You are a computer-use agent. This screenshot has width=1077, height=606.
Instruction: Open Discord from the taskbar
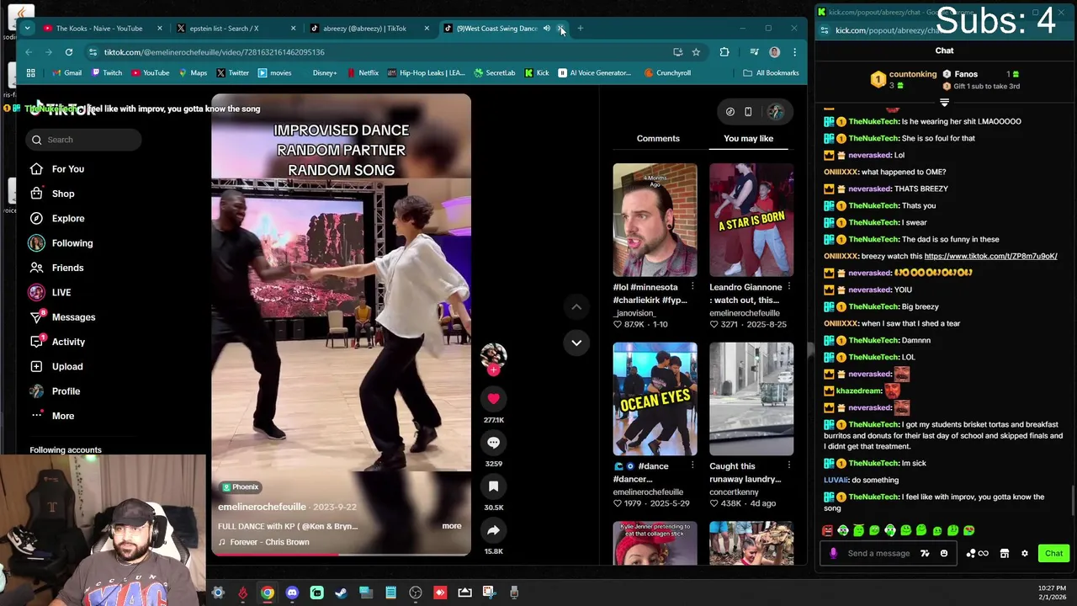point(292,593)
